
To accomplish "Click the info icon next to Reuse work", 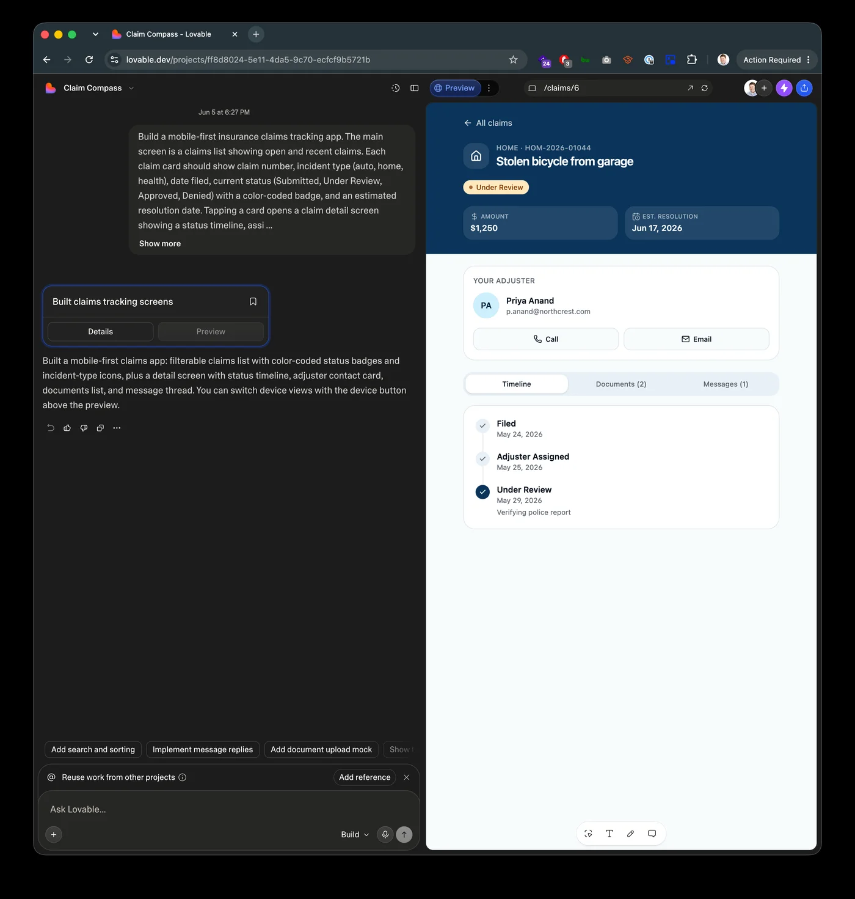I will pos(183,777).
